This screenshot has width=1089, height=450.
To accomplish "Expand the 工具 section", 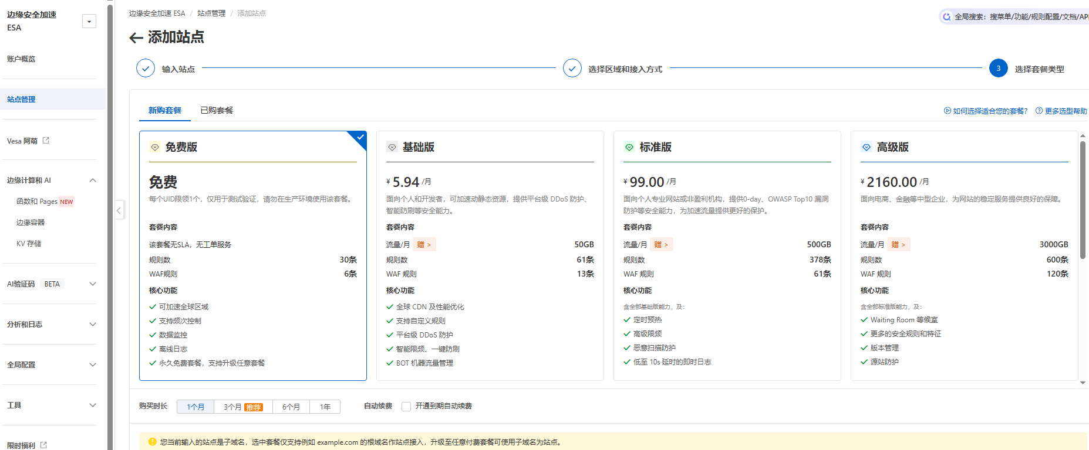I will coord(92,405).
